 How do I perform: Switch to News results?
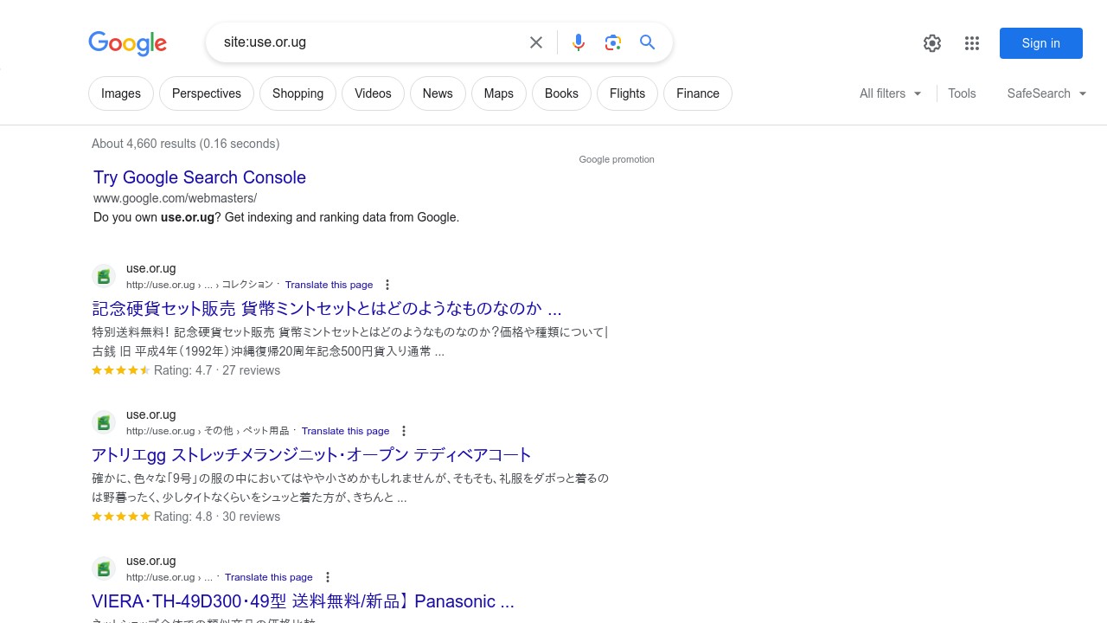tap(438, 93)
